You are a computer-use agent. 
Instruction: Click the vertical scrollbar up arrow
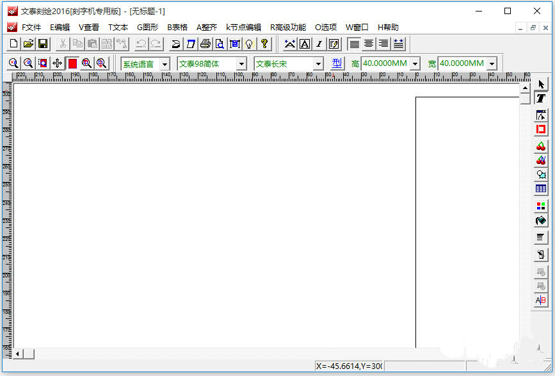(525, 88)
